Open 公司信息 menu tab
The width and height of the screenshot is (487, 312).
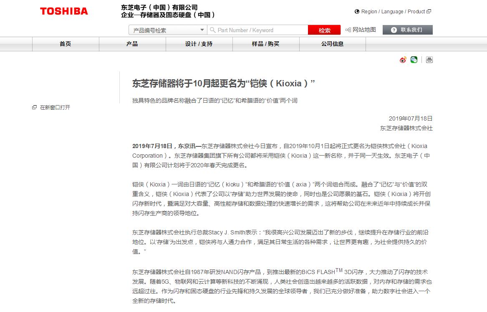333,44
